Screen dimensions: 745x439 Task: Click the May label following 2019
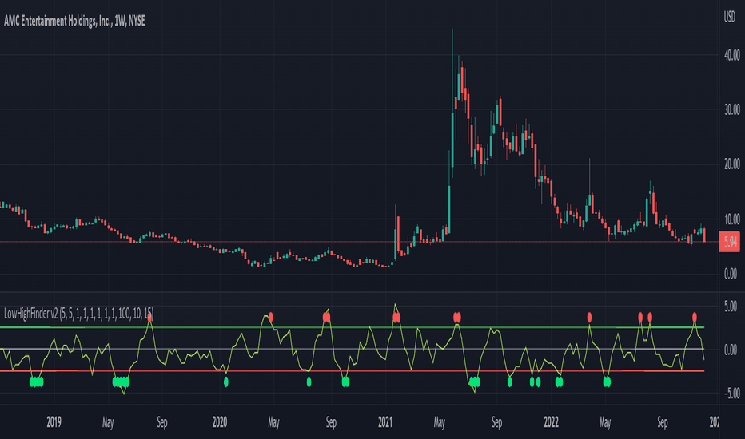(x=108, y=422)
